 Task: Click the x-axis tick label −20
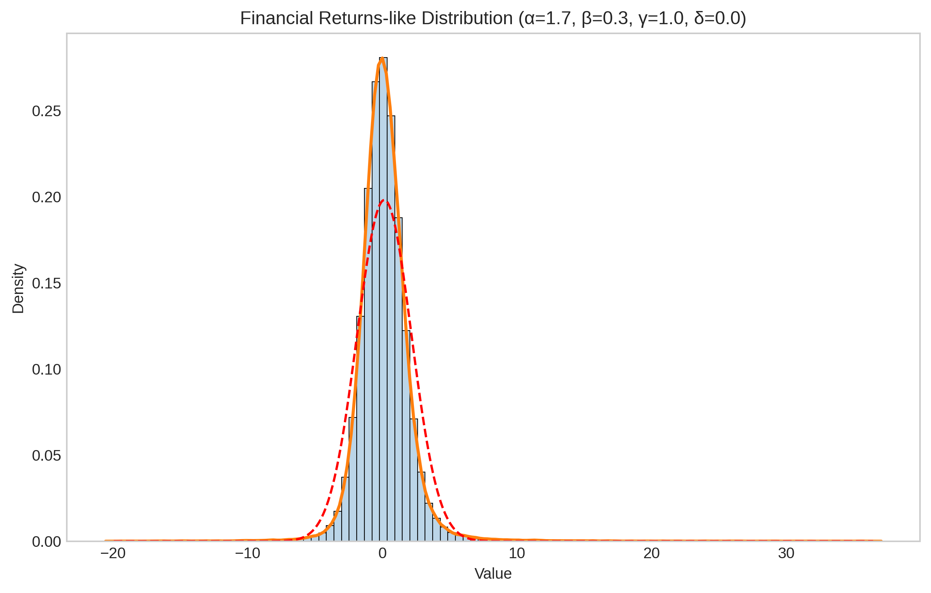(x=113, y=554)
